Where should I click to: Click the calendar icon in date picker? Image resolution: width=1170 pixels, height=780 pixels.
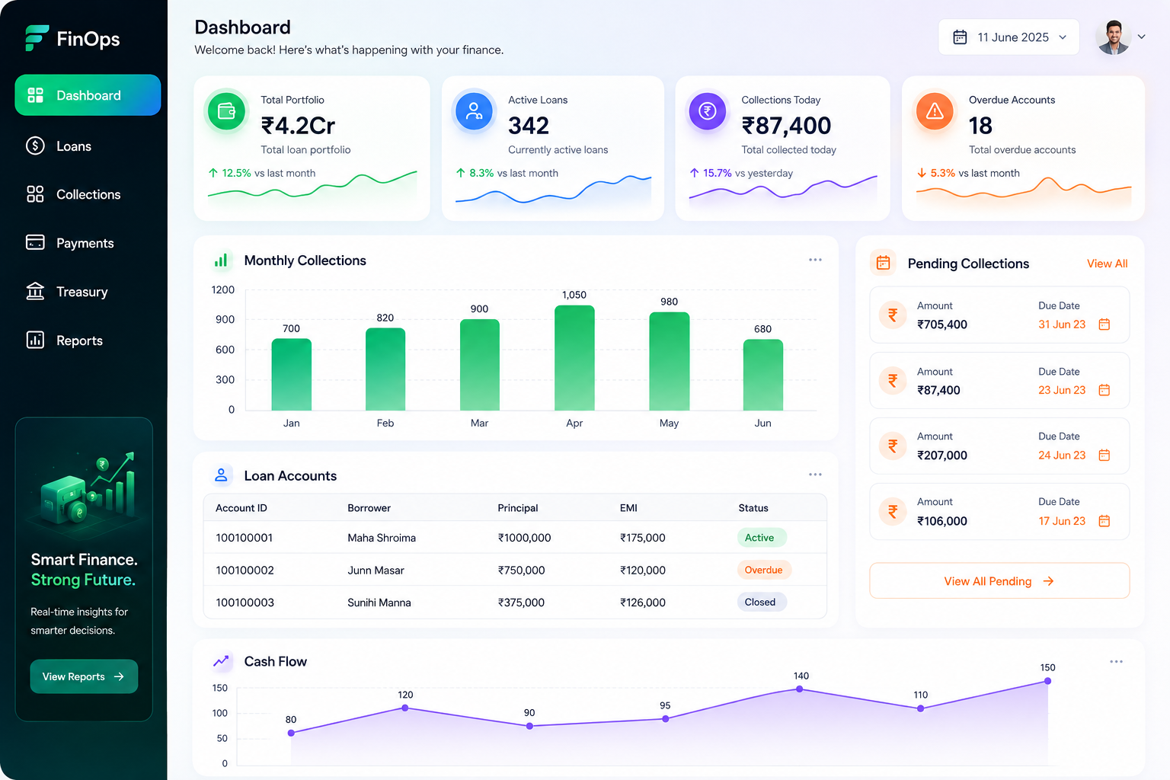[x=960, y=37]
